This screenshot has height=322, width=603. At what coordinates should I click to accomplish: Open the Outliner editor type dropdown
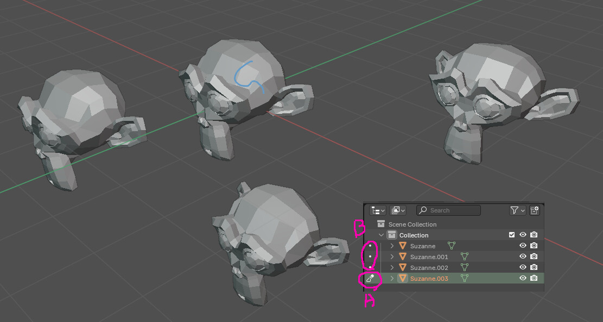point(378,210)
